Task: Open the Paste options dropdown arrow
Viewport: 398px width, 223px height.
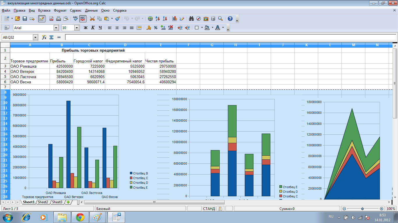Action: click(x=112, y=19)
